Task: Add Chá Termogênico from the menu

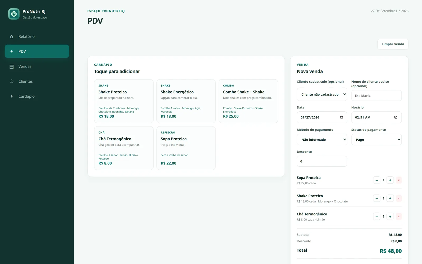Action: [124, 148]
